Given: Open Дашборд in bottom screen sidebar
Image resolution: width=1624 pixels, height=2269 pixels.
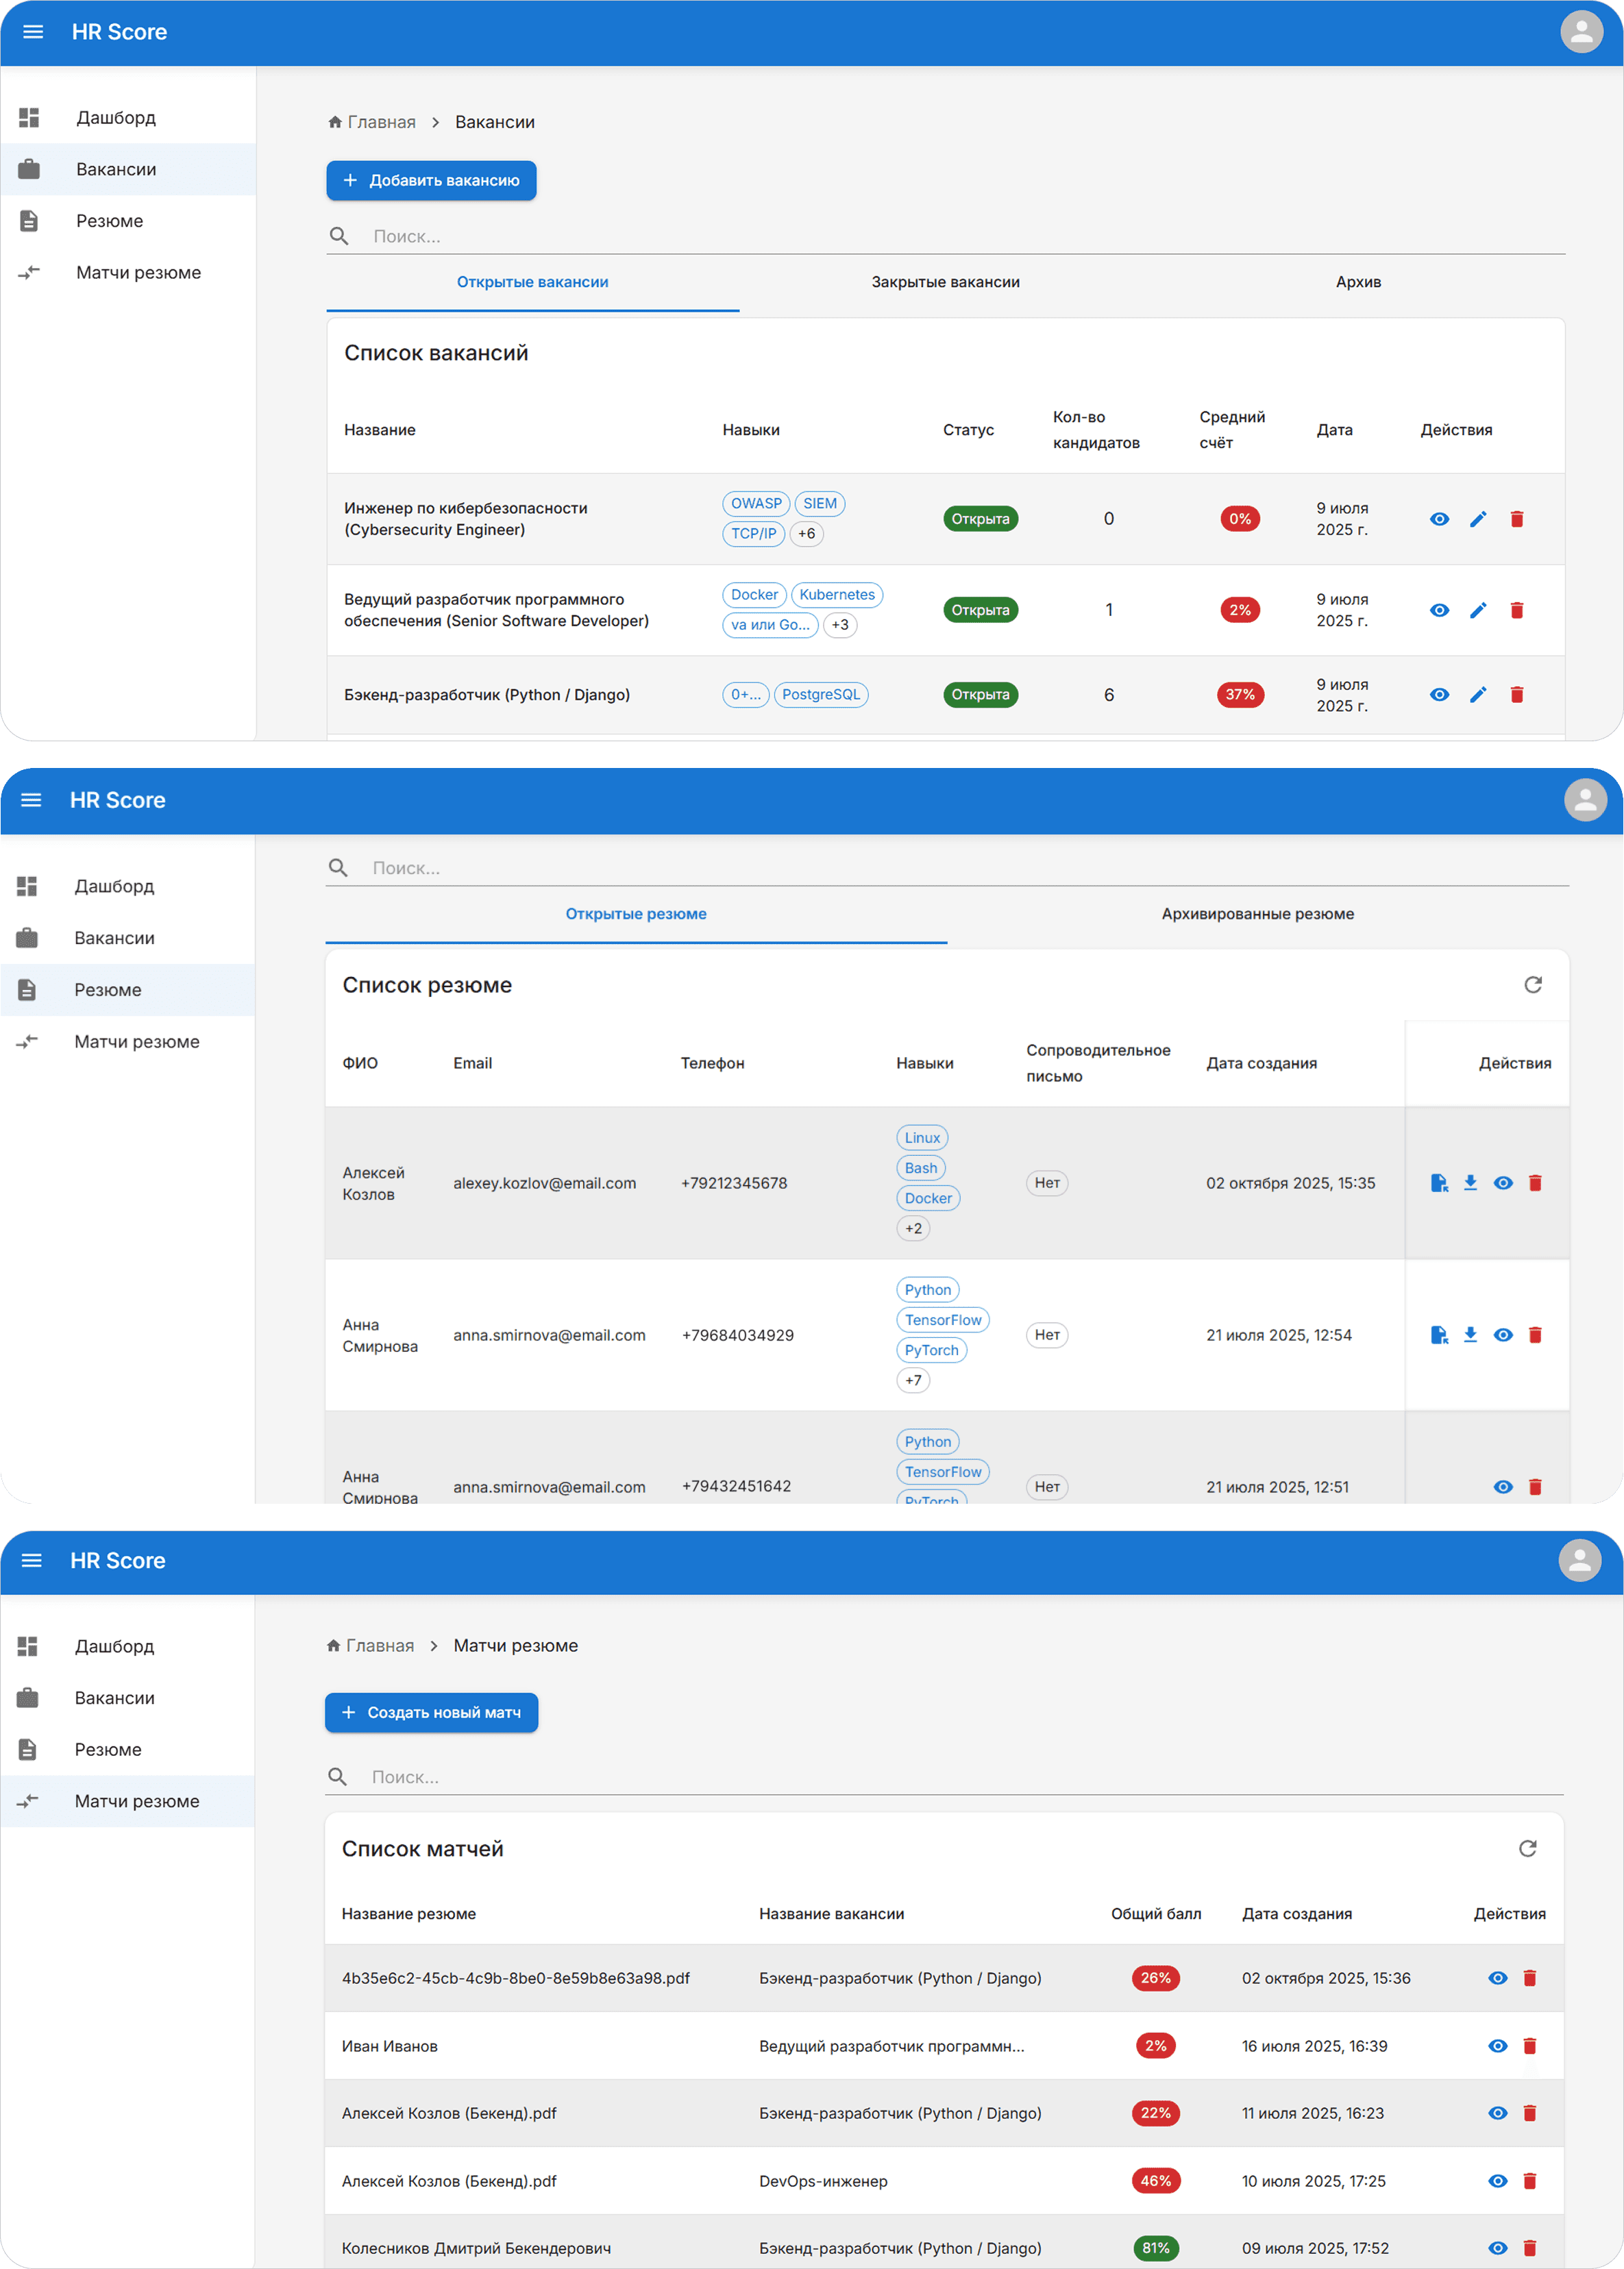Looking at the screenshot, I should pyautogui.click(x=127, y=1646).
